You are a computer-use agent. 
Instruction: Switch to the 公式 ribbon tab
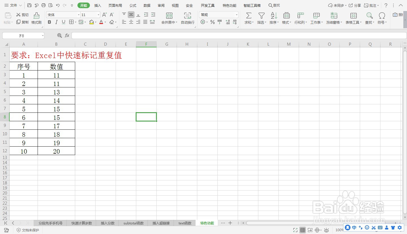click(133, 6)
